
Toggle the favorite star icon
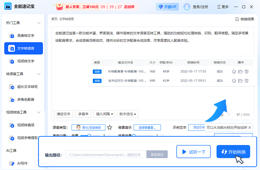[109, 127]
